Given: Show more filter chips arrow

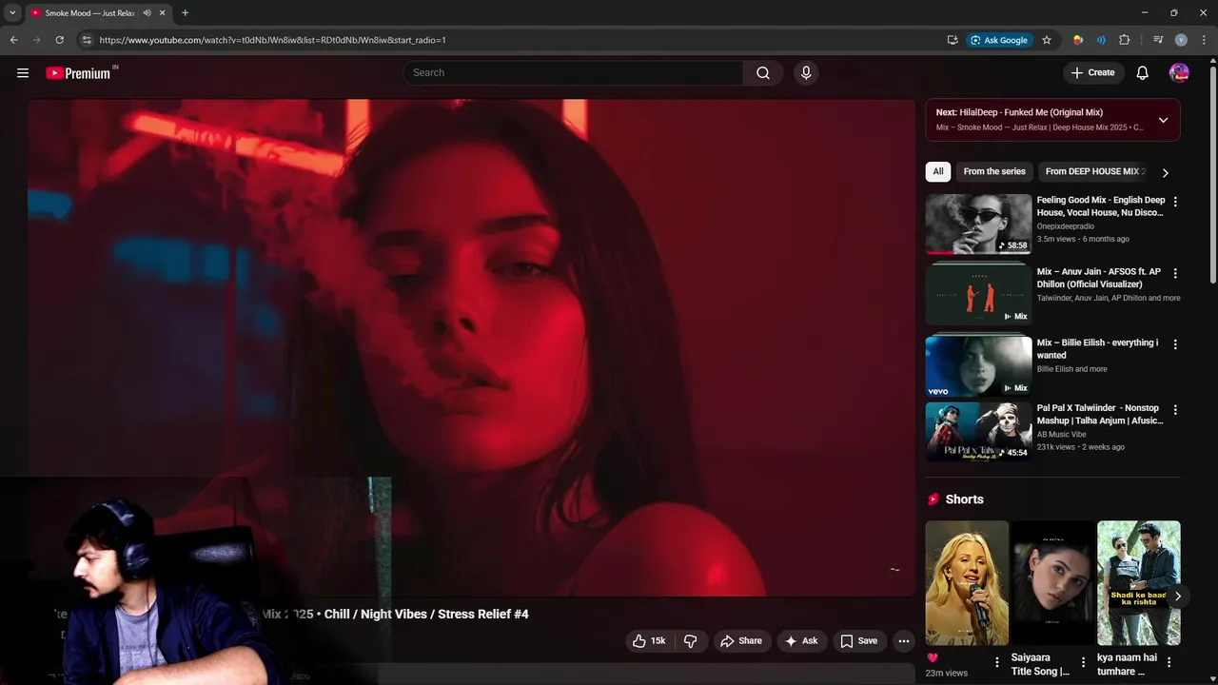Looking at the screenshot, I should pos(1165,172).
